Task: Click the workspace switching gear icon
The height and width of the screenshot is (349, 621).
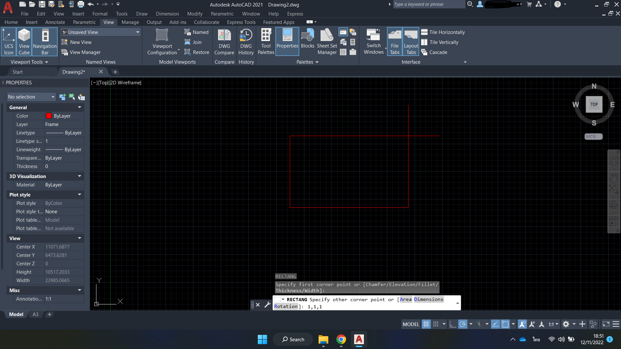Action: 566,324
